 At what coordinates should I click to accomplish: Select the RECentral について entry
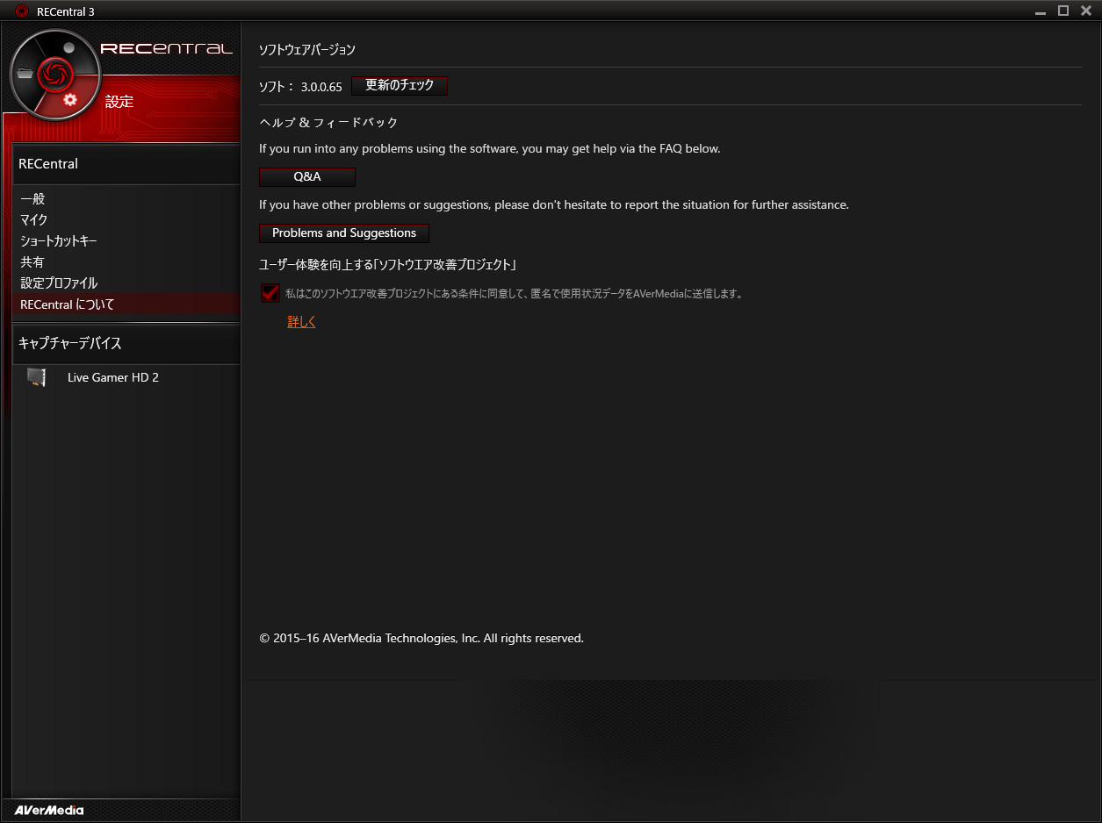click(x=126, y=304)
